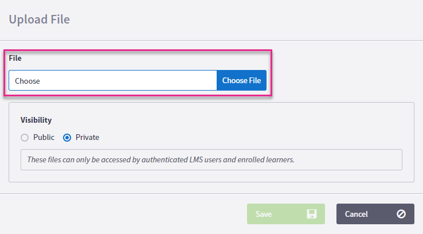
Task: Click the File field label
Action: coord(15,58)
